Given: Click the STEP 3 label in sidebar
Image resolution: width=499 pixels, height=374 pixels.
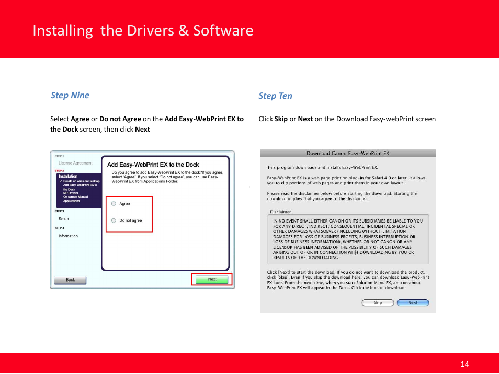Looking at the screenshot, I should [59, 211].
